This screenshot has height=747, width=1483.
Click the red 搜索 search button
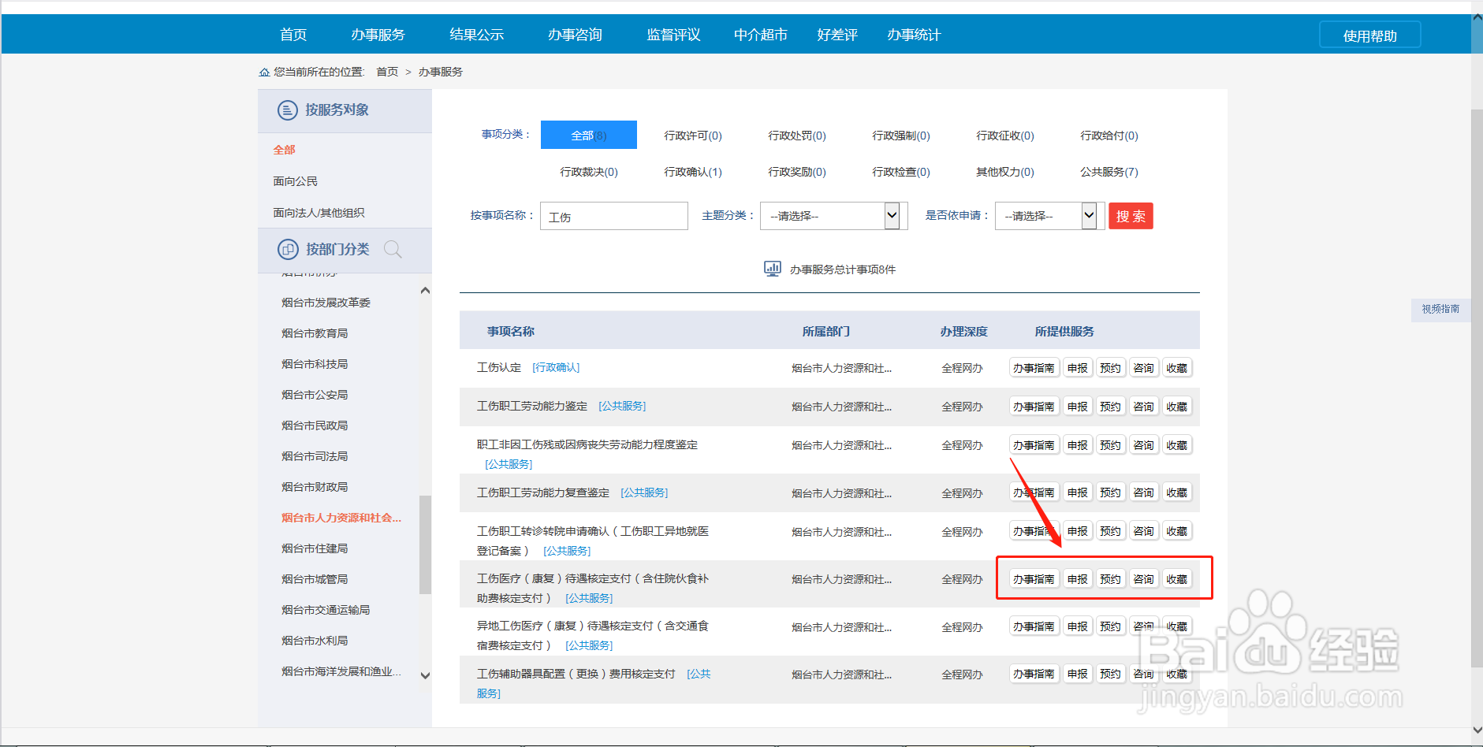tap(1131, 215)
